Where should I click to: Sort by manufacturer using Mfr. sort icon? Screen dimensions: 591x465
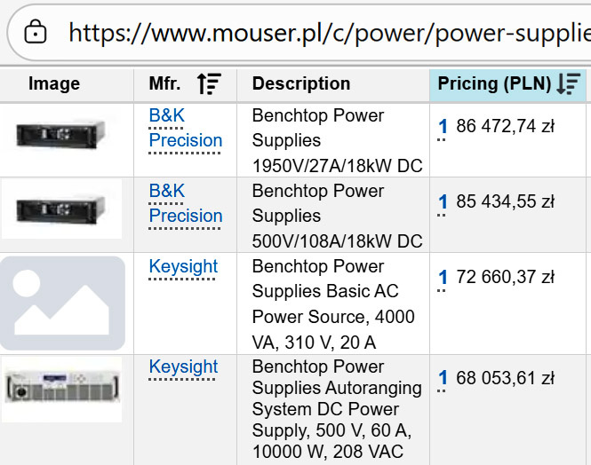[x=210, y=84]
